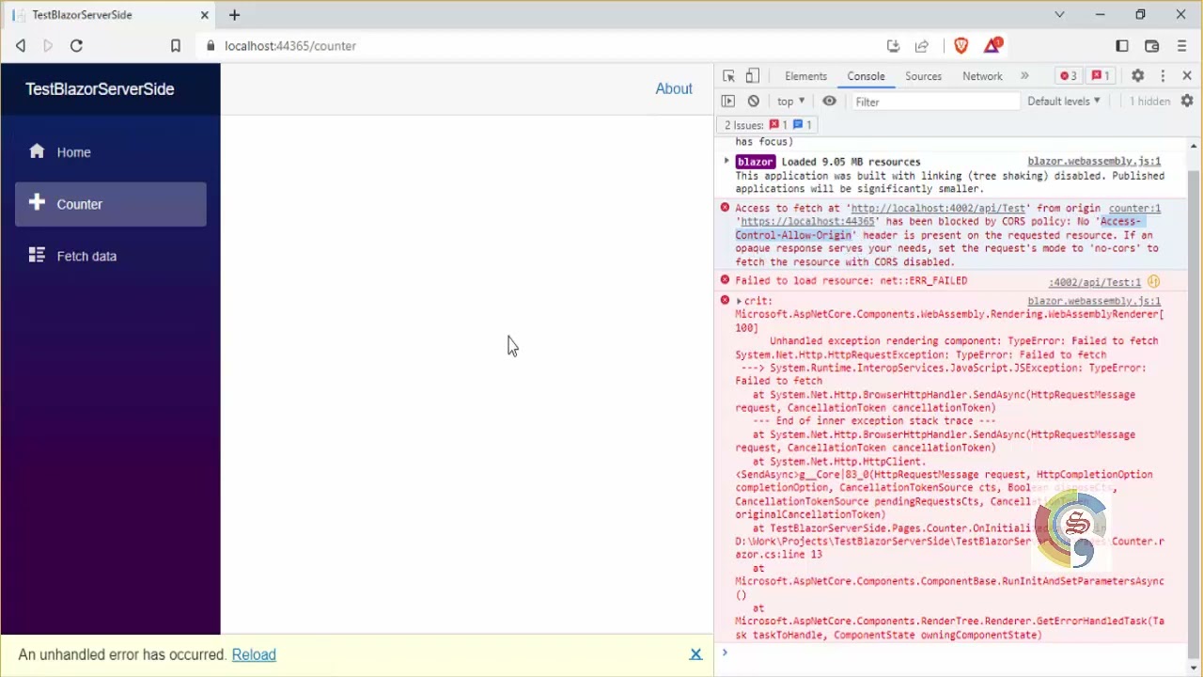Click the 'Failed to load resource: net::ERR_FAILED' text
Image resolution: width=1203 pixels, height=677 pixels.
pos(851,280)
